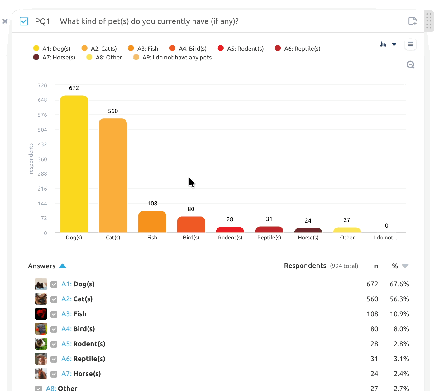Screen dimensions: 443x391
Task: Close the panel with the X icon
Action: (x=5, y=21)
